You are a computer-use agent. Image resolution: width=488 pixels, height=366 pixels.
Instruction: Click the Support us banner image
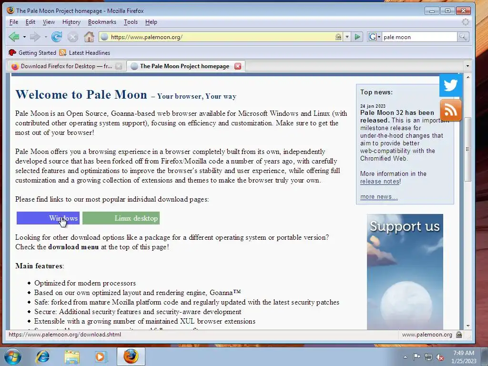(x=405, y=272)
